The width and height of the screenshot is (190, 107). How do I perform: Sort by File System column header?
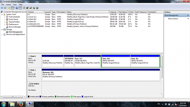(x=61, y=12)
